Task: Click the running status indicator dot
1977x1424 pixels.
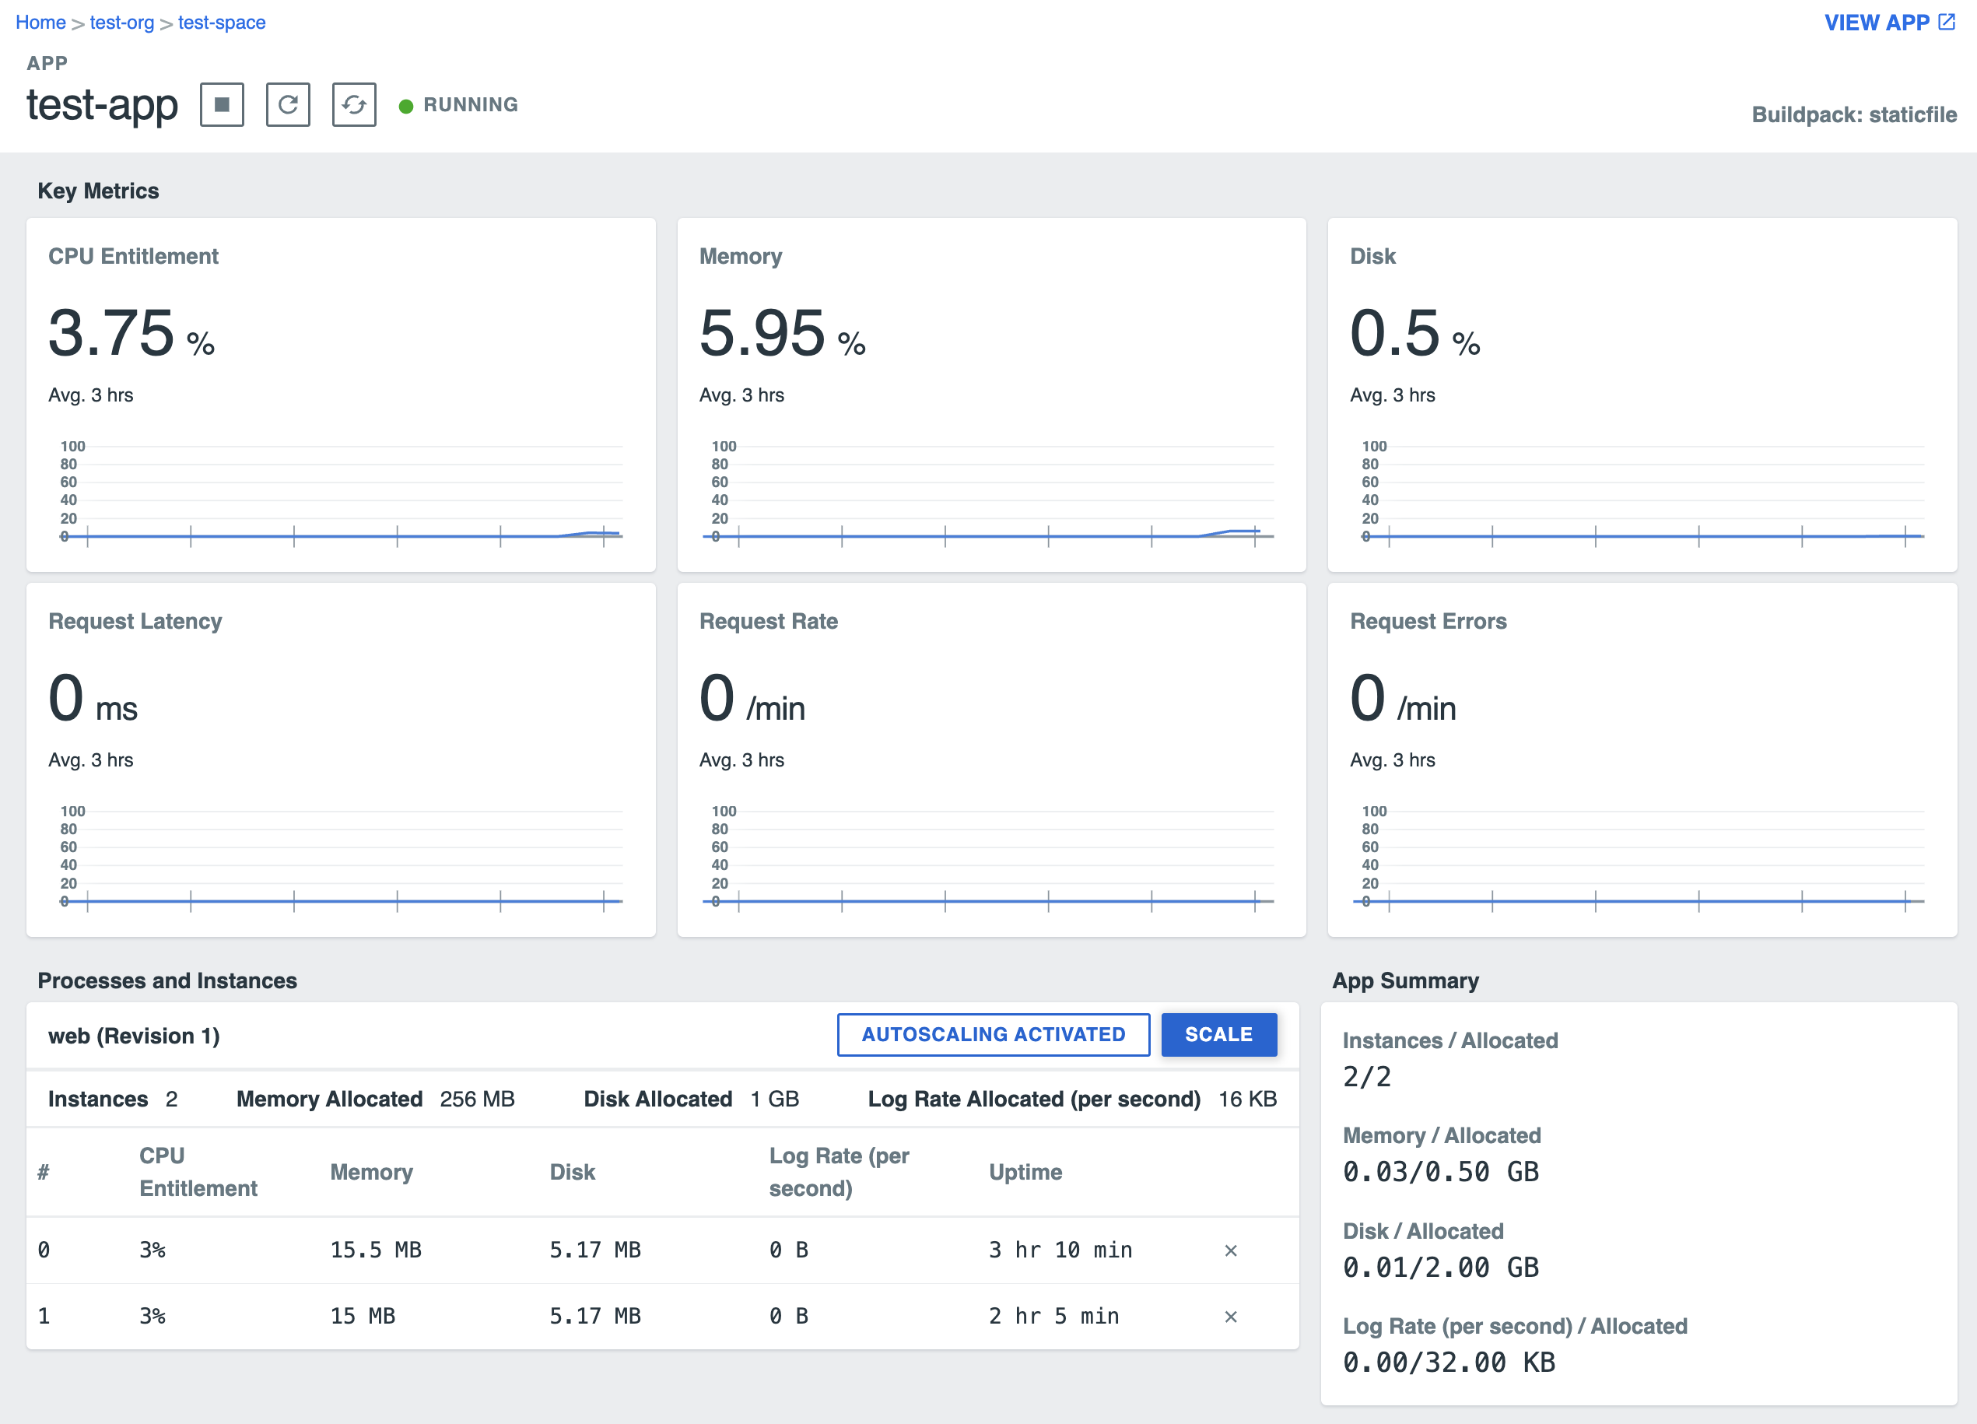Action: pos(404,104)
